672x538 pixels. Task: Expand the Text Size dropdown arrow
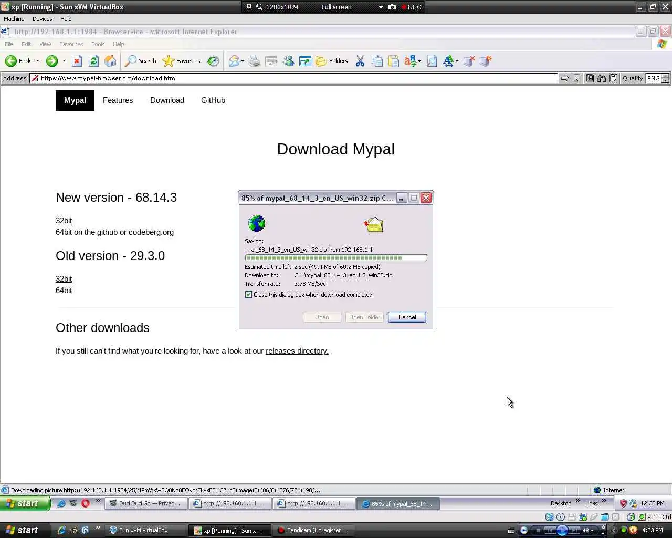pyautogui.click(x=457, y=61)
